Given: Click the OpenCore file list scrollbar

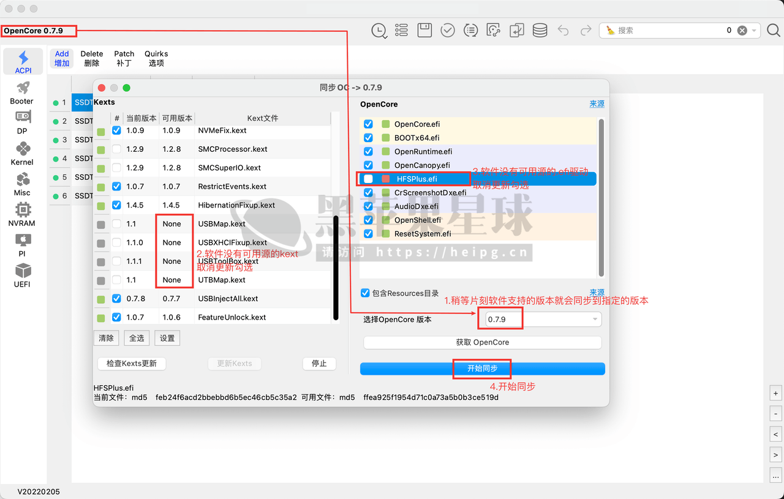Looking at the screenshot, I should [x=601, y=197].
